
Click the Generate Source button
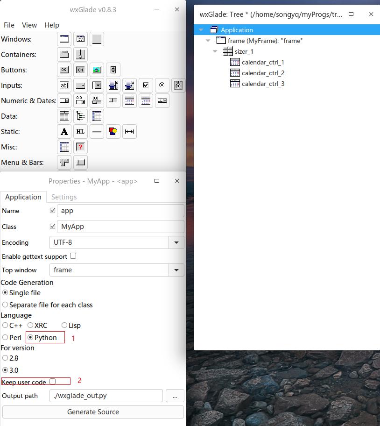93,412
